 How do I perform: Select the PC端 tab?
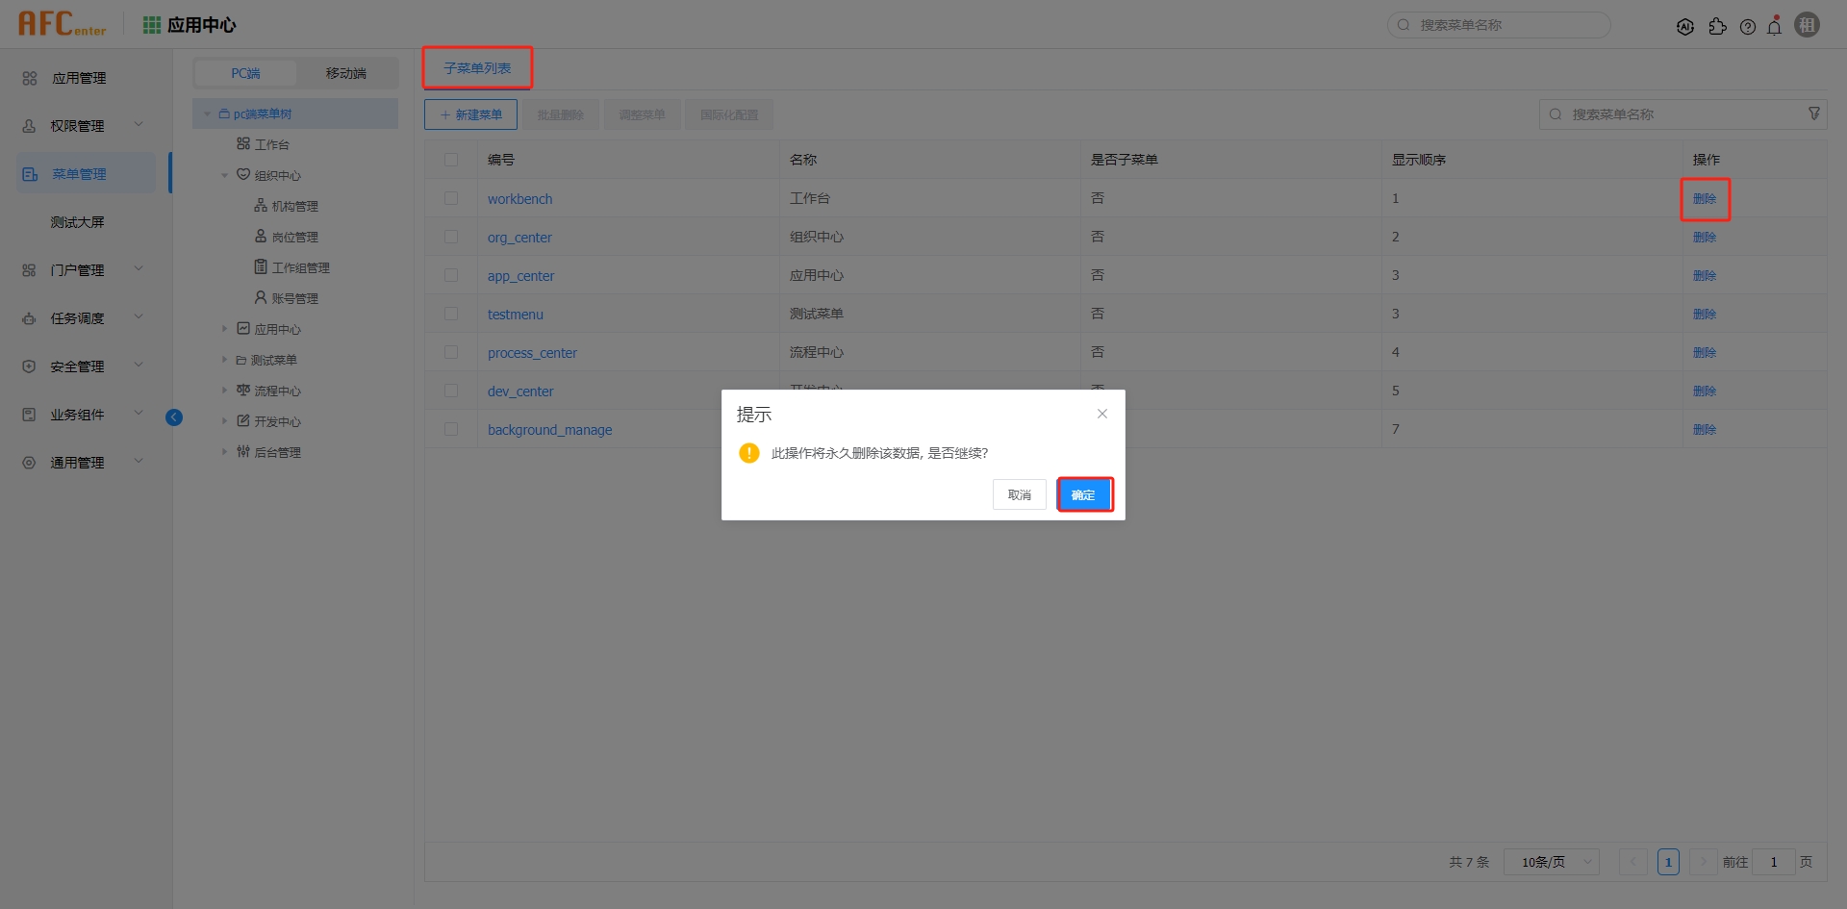(245, 73)
